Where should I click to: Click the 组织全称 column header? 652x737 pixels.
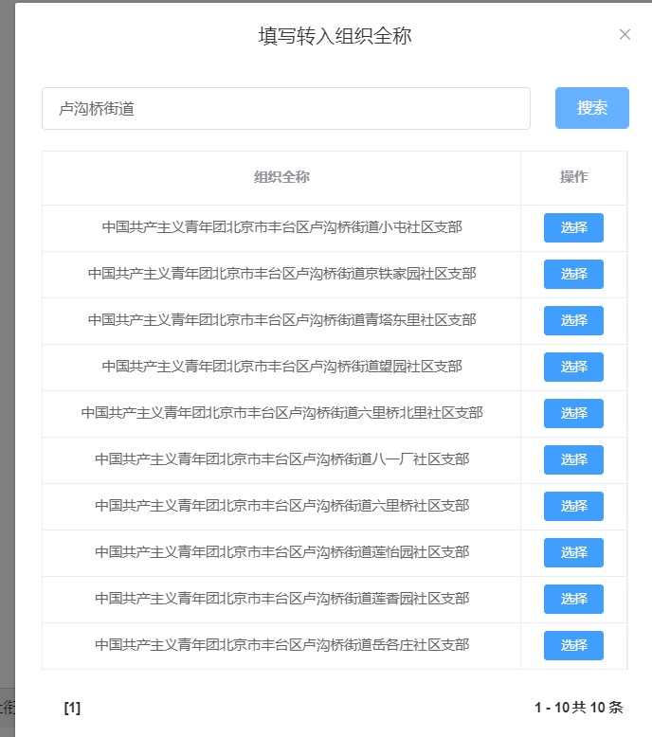[281, 177]
